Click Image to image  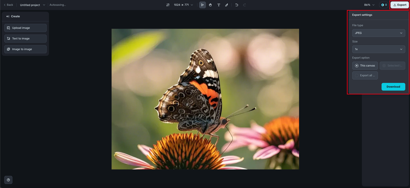tap(25, 49)
